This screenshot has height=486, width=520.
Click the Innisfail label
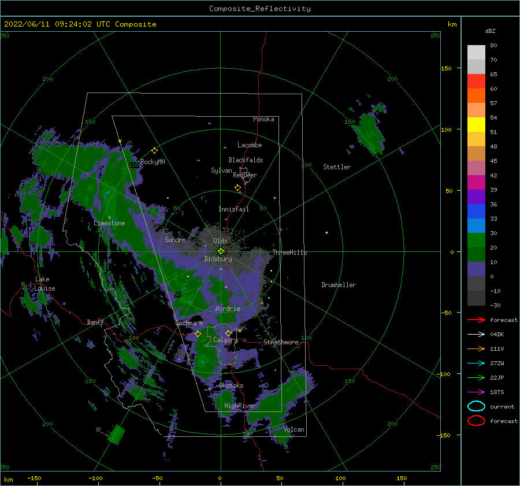pos(233,209)
